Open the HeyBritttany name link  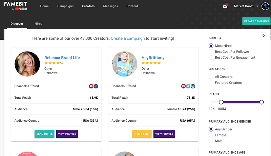point(153,58)
